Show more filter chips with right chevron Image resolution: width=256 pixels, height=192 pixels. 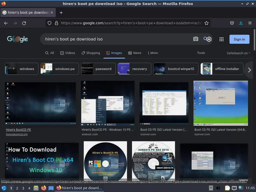pos(249,70)
